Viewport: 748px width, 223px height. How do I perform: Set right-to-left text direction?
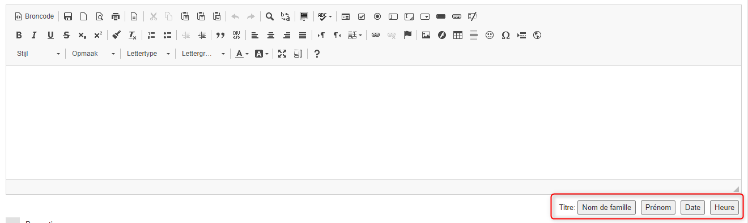[337, 35]
